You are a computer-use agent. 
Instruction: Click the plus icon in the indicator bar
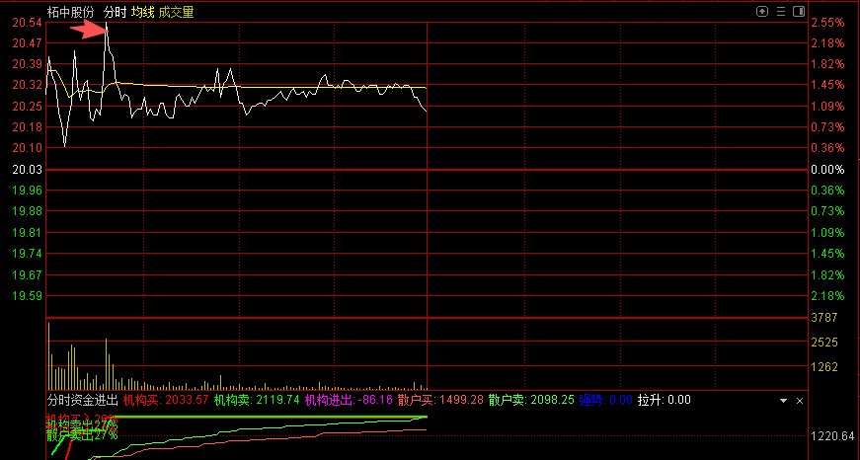coord(801,401)
